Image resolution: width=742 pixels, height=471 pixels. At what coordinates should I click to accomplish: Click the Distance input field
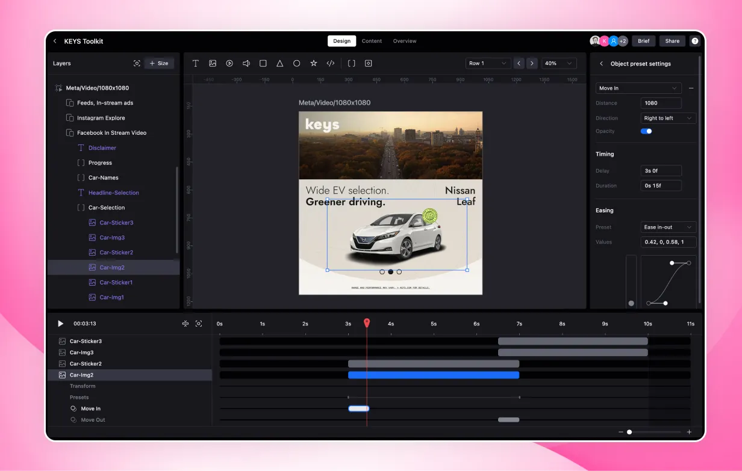tap(661, 103)
